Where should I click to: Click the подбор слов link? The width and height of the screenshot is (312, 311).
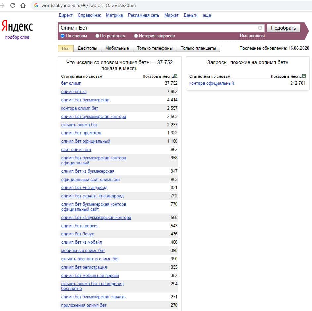(17, 37)
